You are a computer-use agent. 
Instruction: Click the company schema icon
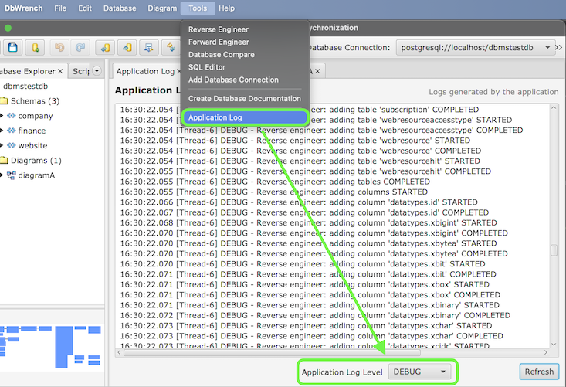click(x=12, y=116)
